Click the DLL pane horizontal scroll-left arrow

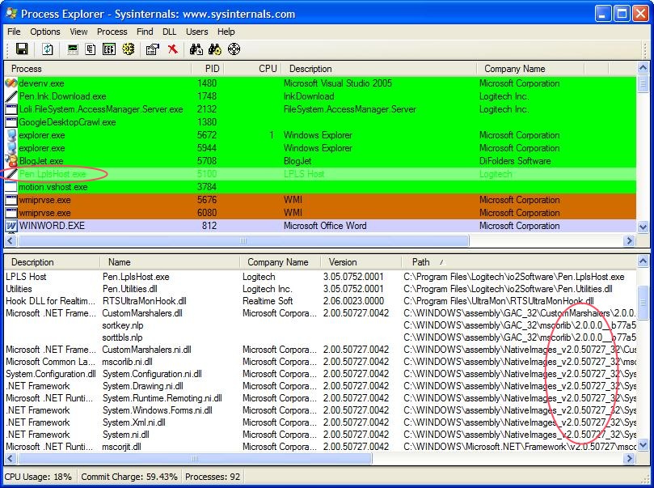(x=10, y=458)
